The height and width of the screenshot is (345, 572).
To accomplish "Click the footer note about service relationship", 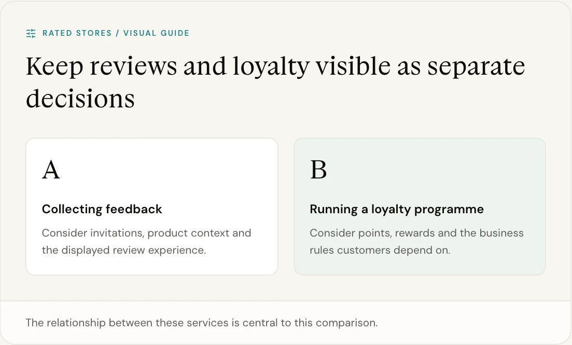I will (x=201, y=323).
